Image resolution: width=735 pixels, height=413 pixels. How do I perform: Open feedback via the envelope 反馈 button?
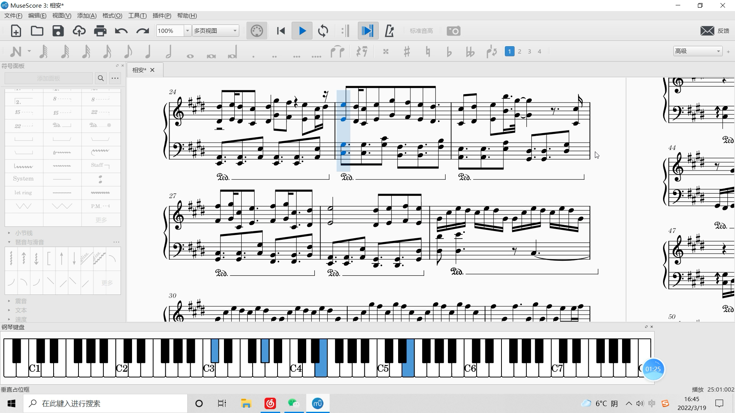715,31
